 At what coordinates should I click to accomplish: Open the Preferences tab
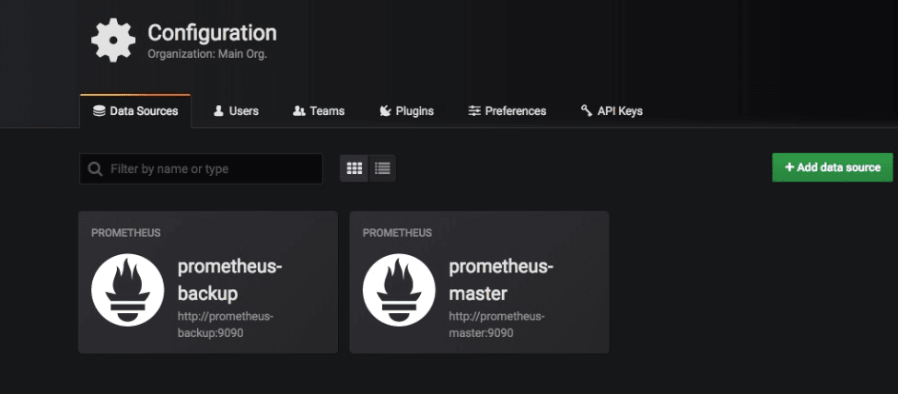point(507,111)
